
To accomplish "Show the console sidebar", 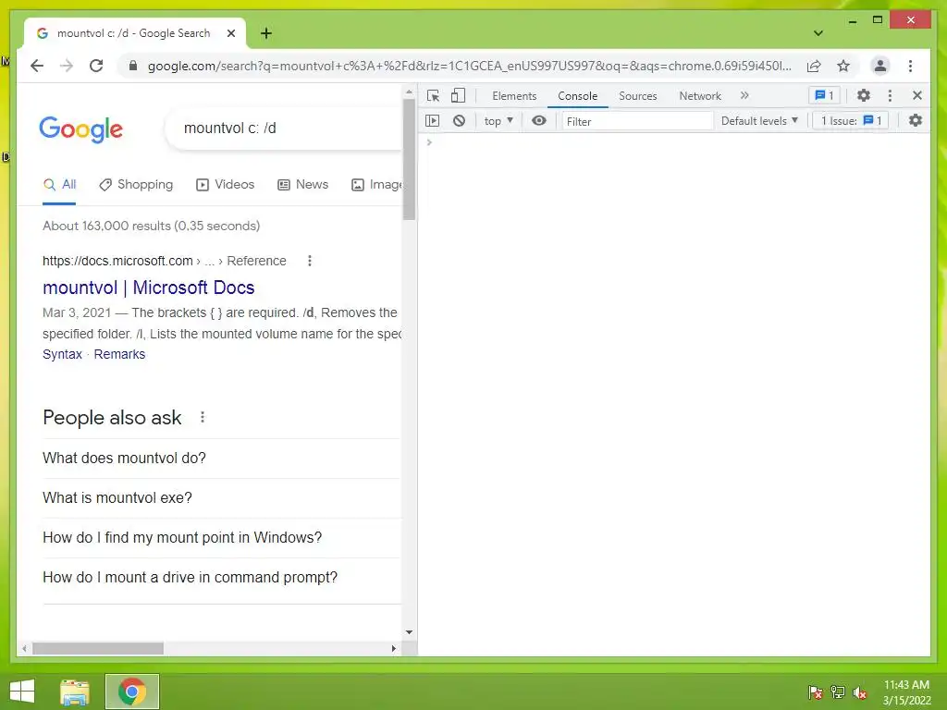I will point(433,121).
